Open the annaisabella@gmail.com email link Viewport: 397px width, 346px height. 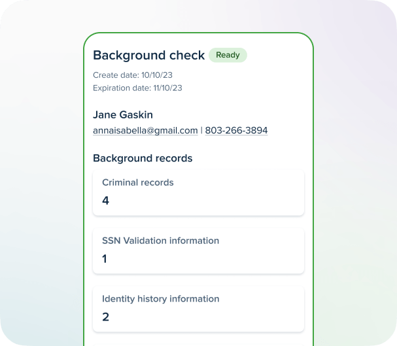[145, 131]
